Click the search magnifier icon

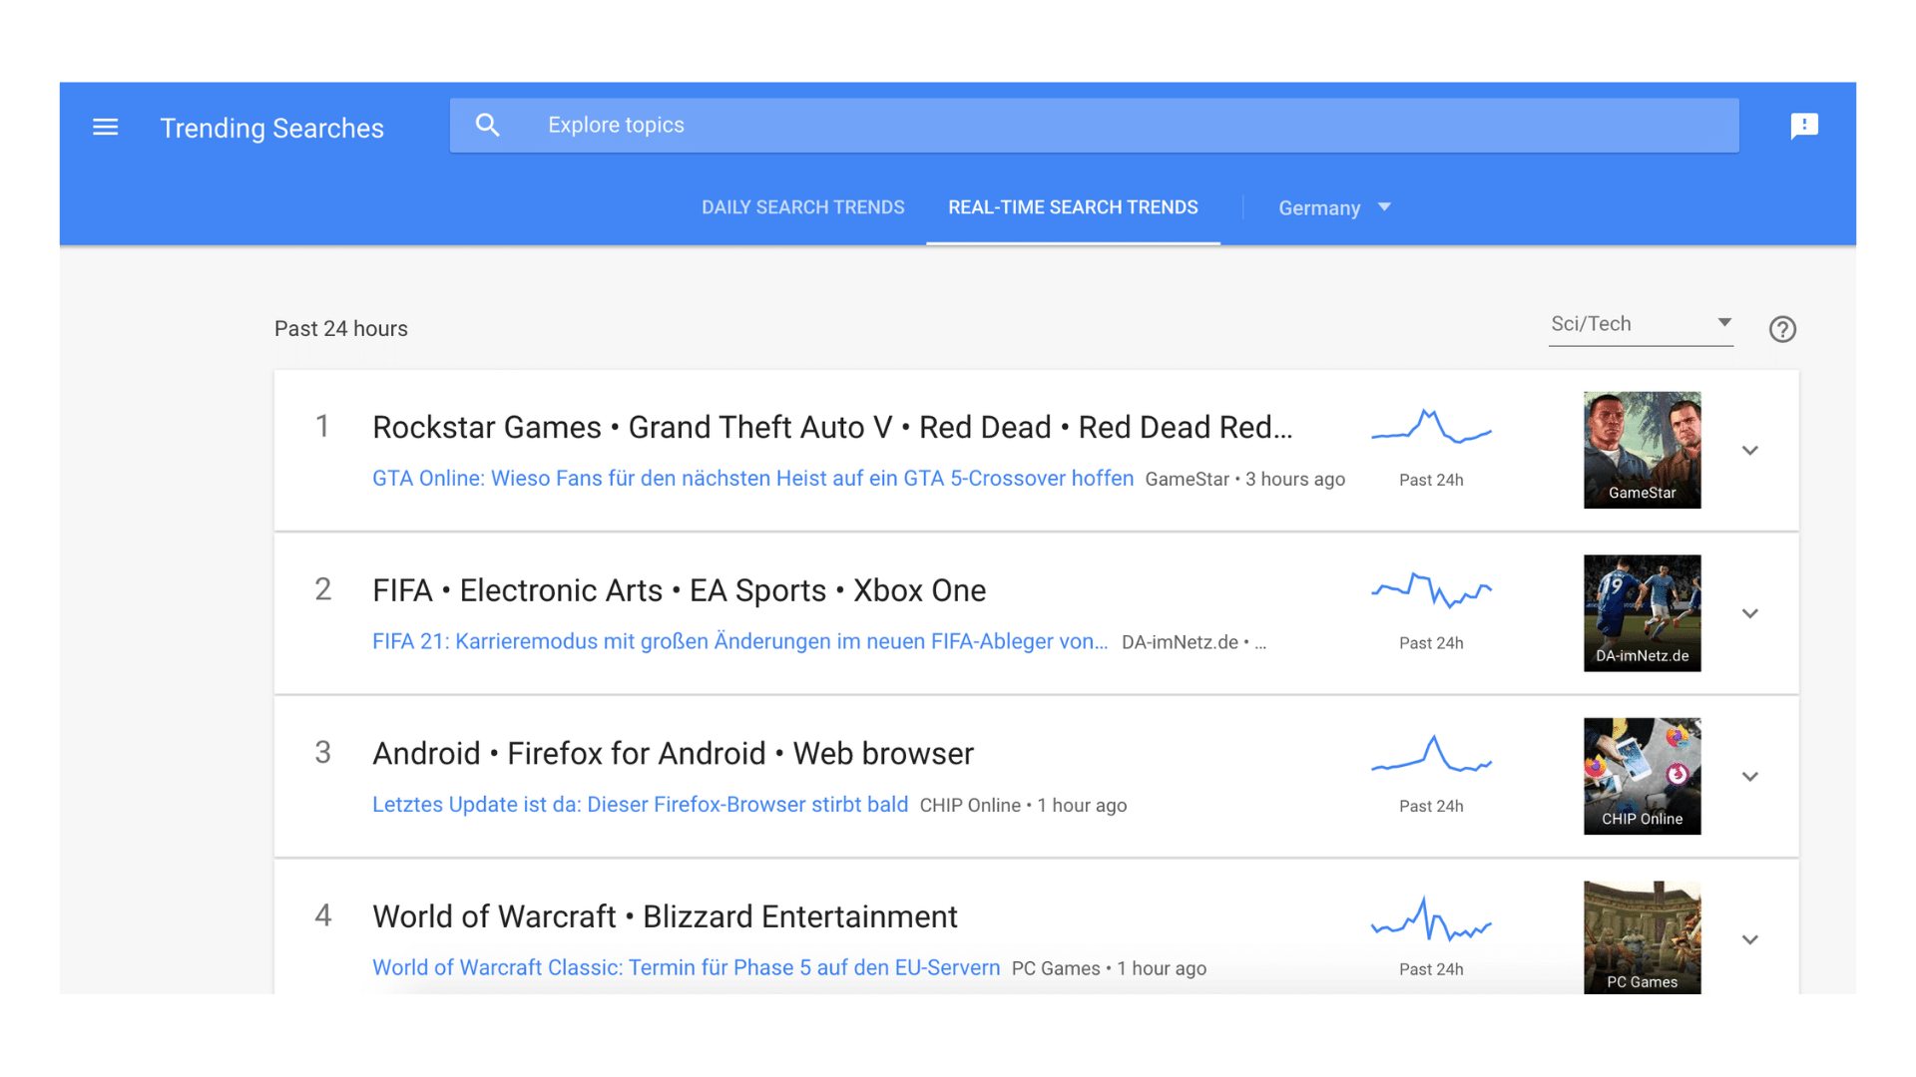[x=487, y=126]
